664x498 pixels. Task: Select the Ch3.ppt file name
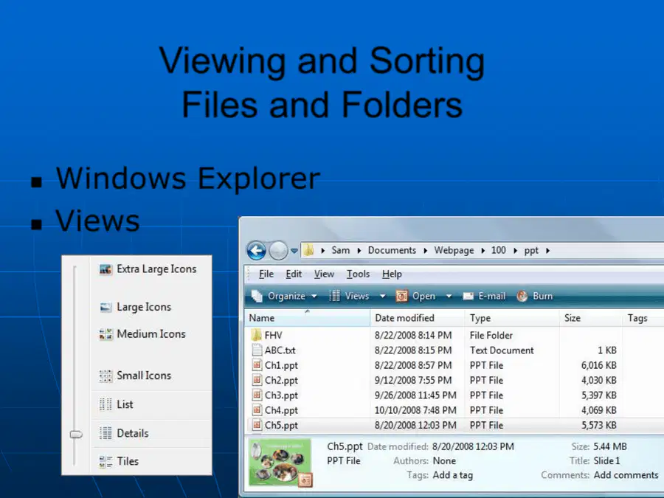(281, 395)
